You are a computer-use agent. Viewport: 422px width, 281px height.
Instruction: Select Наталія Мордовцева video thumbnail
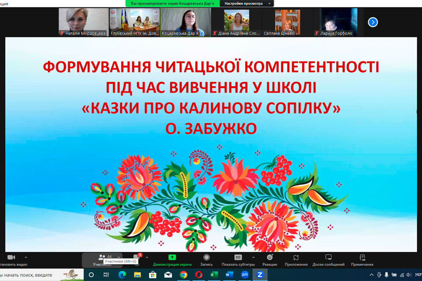click(x=84, y=22)
